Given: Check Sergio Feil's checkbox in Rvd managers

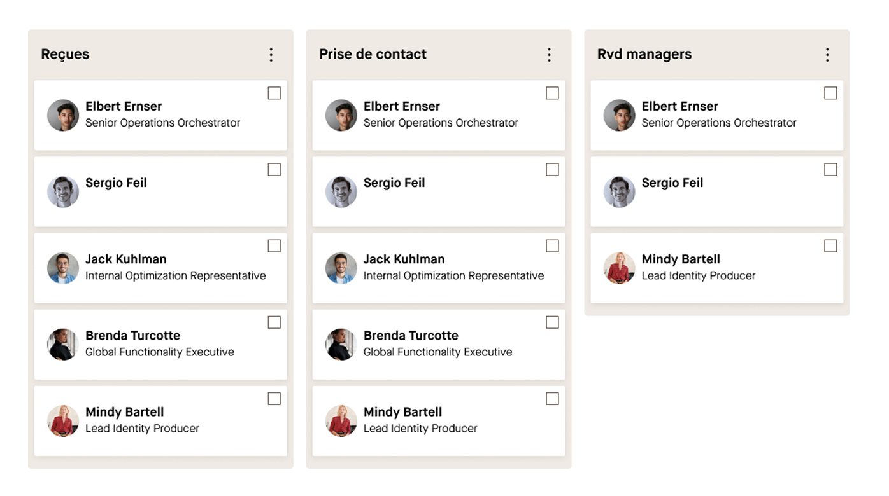Looking at the screenshot, I should coord(830,170).
